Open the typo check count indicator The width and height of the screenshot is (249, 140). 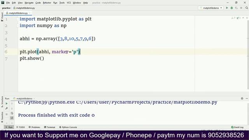click(238, 18)
